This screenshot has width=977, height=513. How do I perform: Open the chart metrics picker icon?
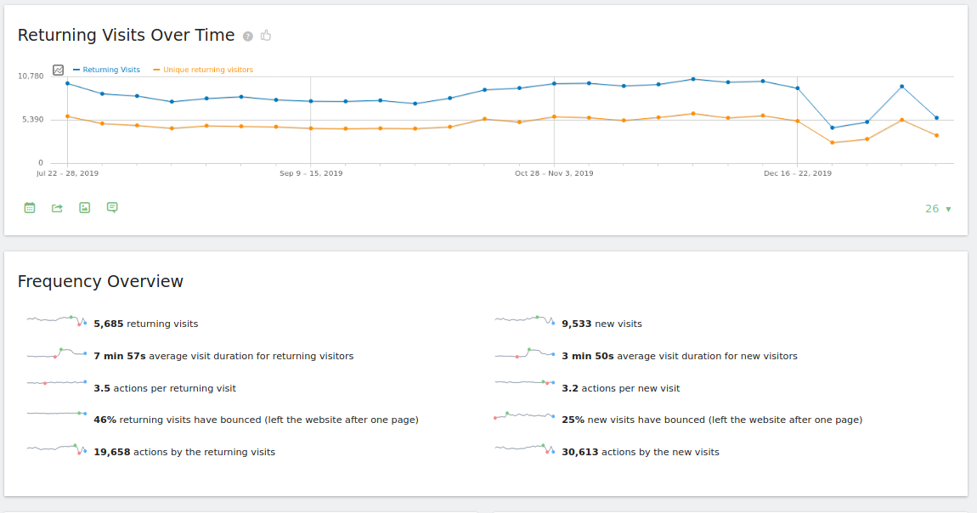tap(59, 70)
